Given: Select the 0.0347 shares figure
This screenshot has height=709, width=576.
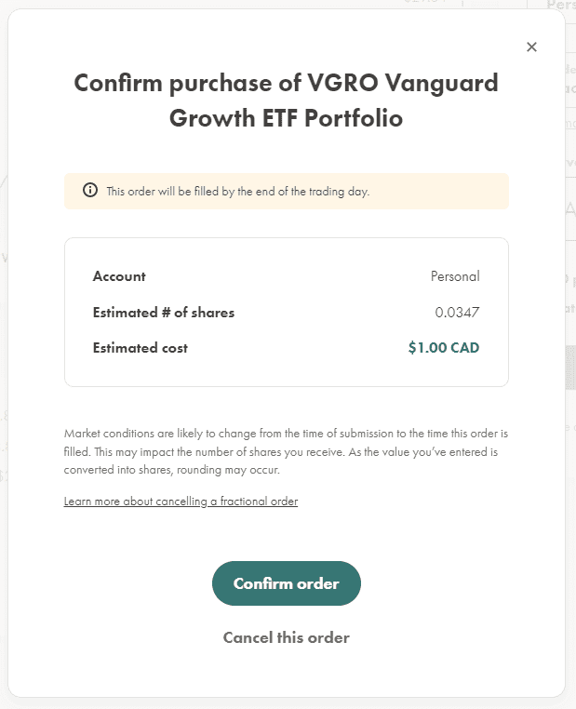Looking at the screenshot, I should pyautogui.click(x=457, y=313).
